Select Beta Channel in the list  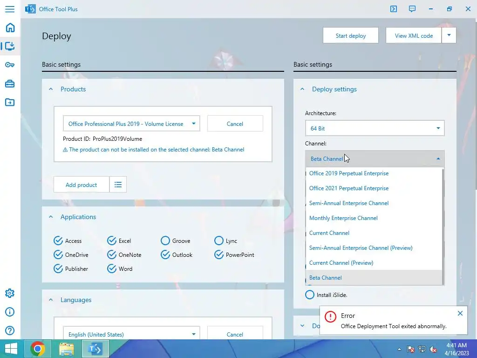point(374,278)
